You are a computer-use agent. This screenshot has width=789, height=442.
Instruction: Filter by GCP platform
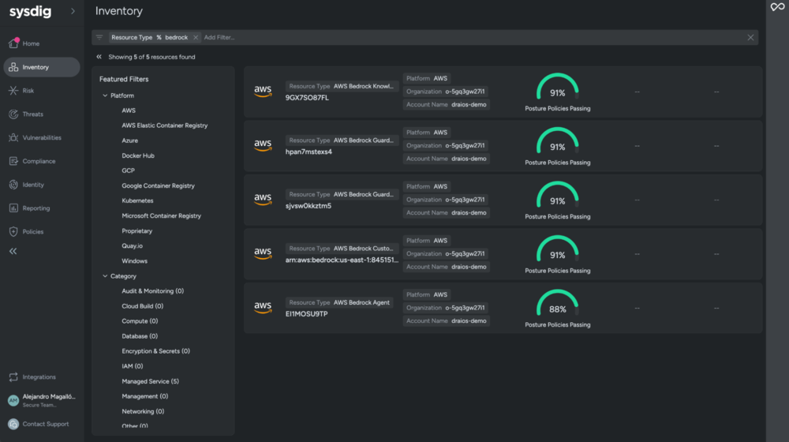129,170
